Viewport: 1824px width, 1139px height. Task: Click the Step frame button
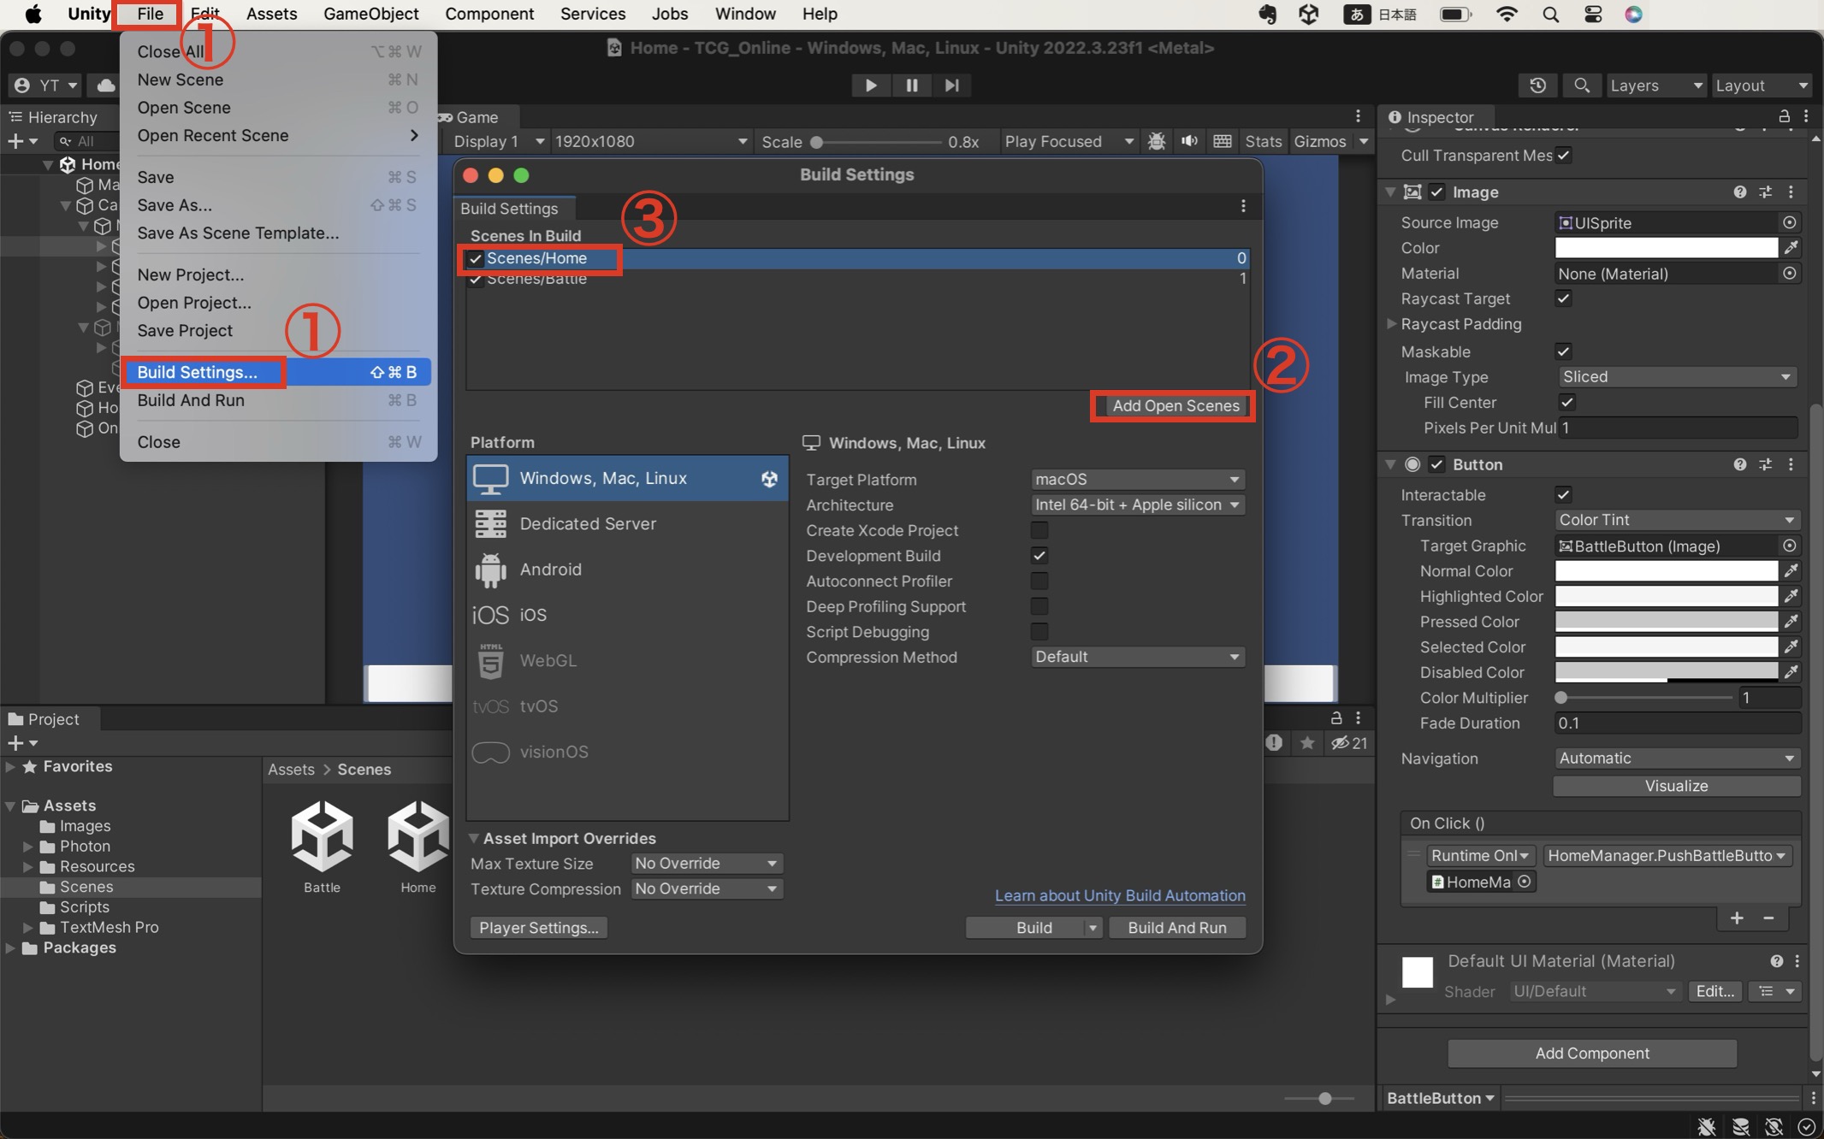click(x=951, y=86)
